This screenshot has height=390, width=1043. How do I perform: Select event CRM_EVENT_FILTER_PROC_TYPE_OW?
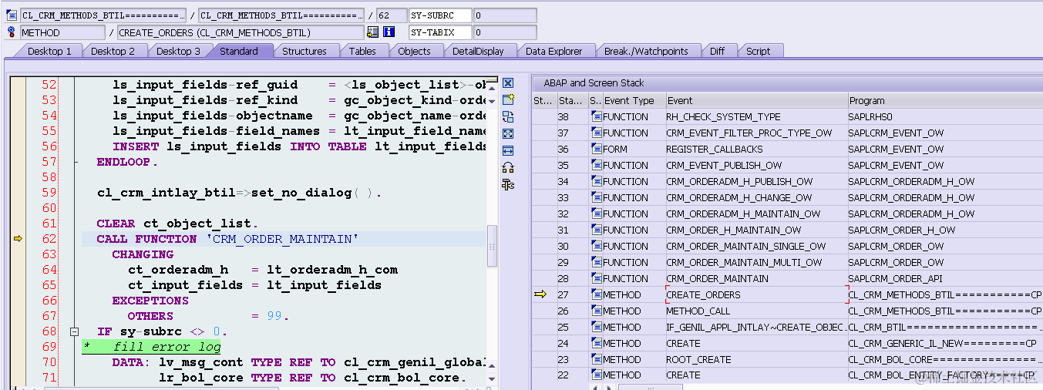click(x=749, y=133)
